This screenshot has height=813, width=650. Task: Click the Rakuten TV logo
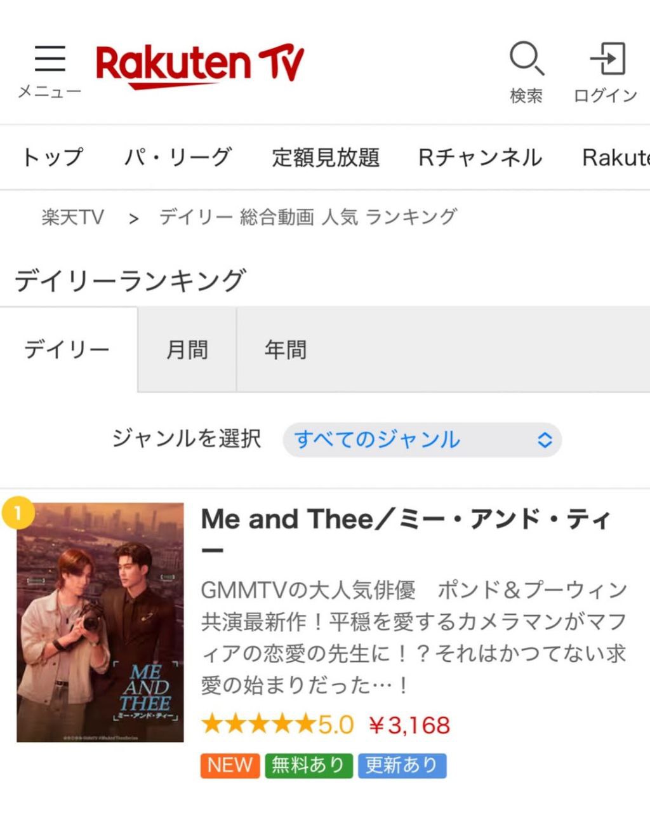(200, 66)
